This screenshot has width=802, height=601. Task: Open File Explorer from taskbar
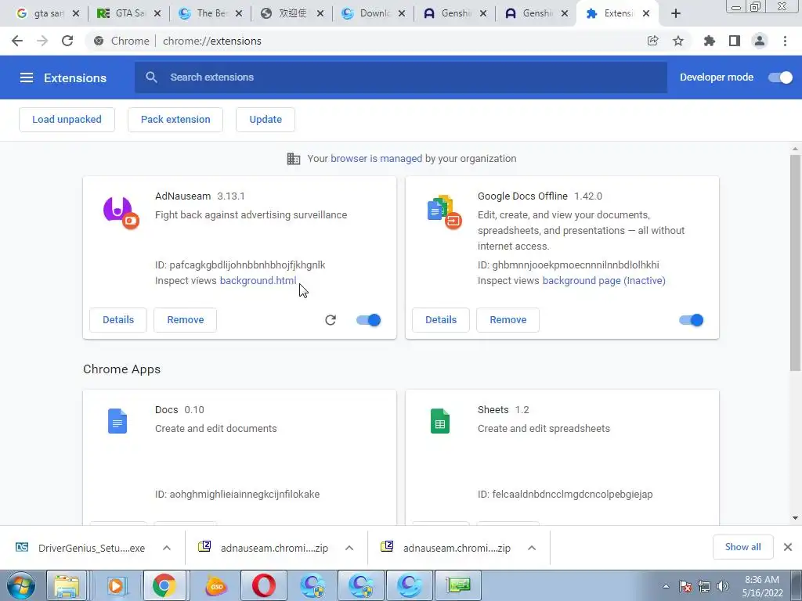click(x=67, y=585)
